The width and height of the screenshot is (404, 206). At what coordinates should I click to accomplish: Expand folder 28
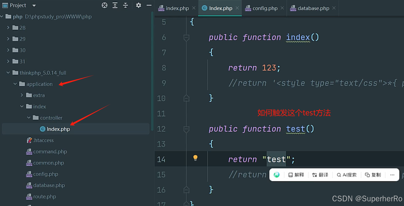click(8, 27)
